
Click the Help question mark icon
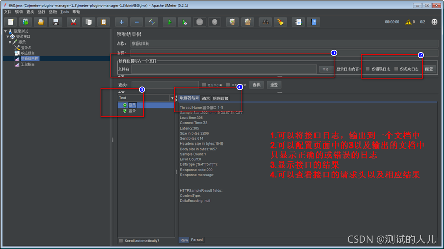(313, 22)
